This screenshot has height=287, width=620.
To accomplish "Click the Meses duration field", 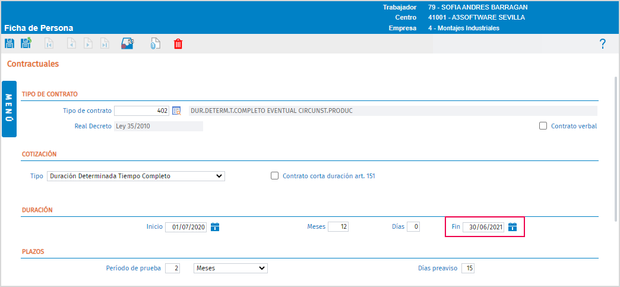I will 338,227.
